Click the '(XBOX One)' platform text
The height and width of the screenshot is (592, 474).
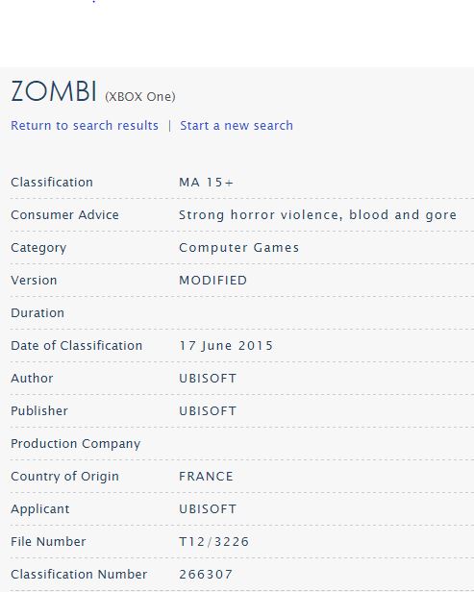pos(139,97)
